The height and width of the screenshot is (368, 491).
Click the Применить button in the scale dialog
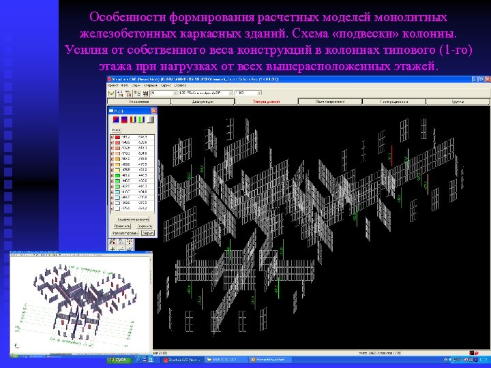(122, 226)
